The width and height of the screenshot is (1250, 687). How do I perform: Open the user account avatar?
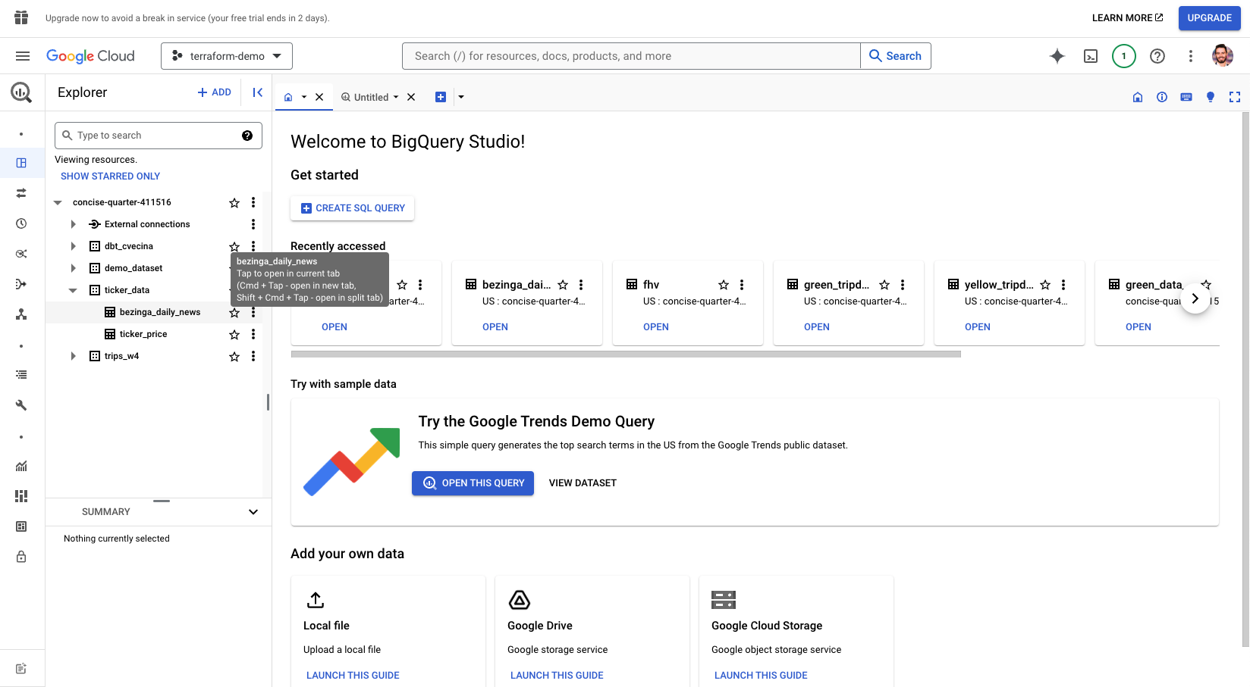(1223, 56)
